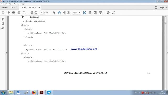
Task: Open Firefox from the taskbar
Action: pos(34,93)
